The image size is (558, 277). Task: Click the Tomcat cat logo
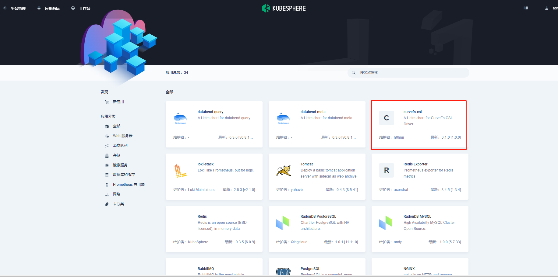(284, 171)
